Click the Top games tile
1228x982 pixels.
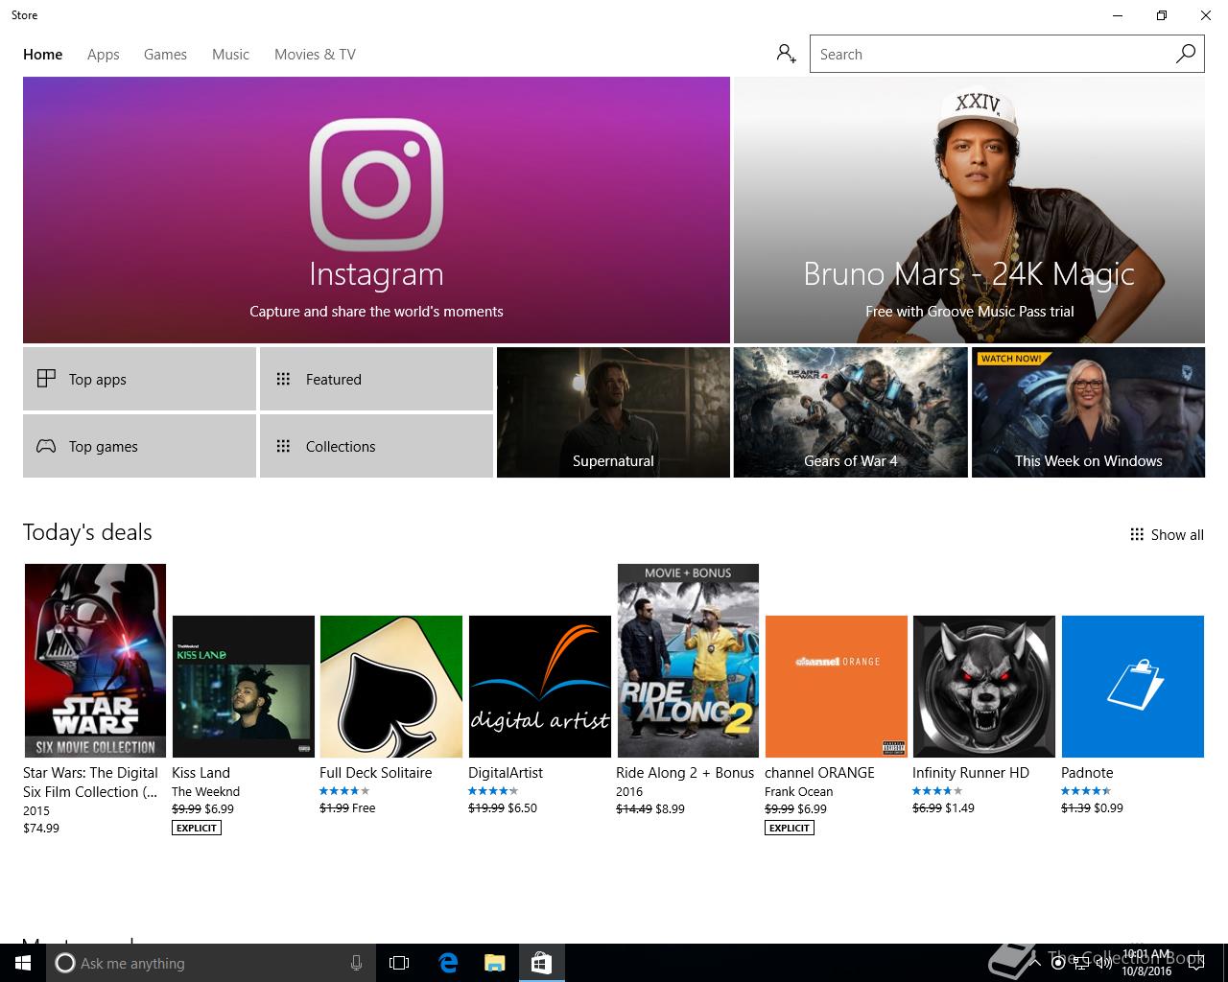click(x=139, y=446)
